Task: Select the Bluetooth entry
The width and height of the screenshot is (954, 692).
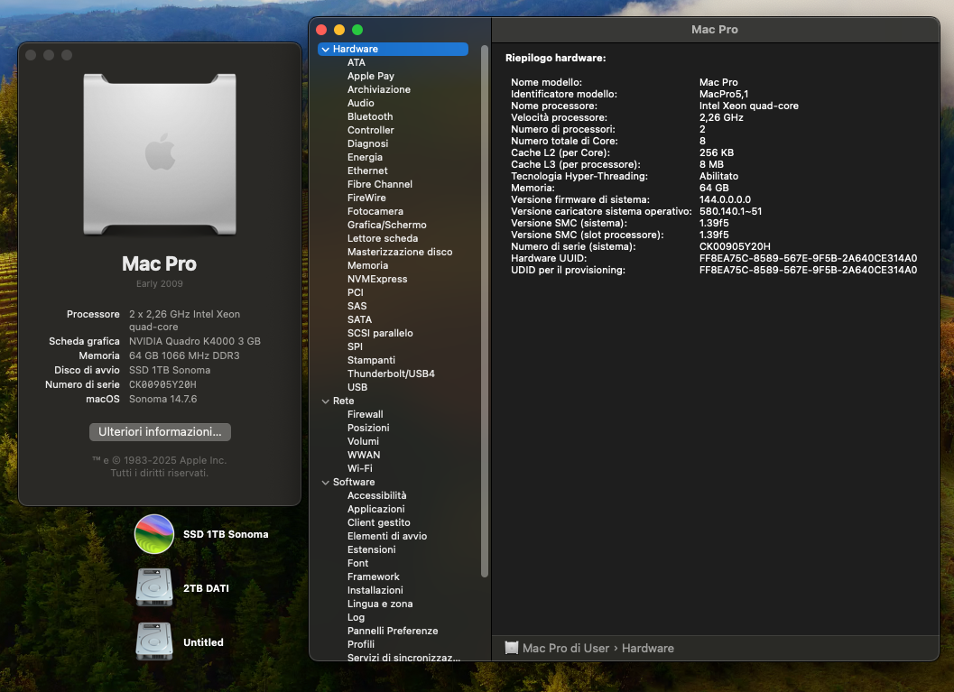Action: [x=370, y=116]
